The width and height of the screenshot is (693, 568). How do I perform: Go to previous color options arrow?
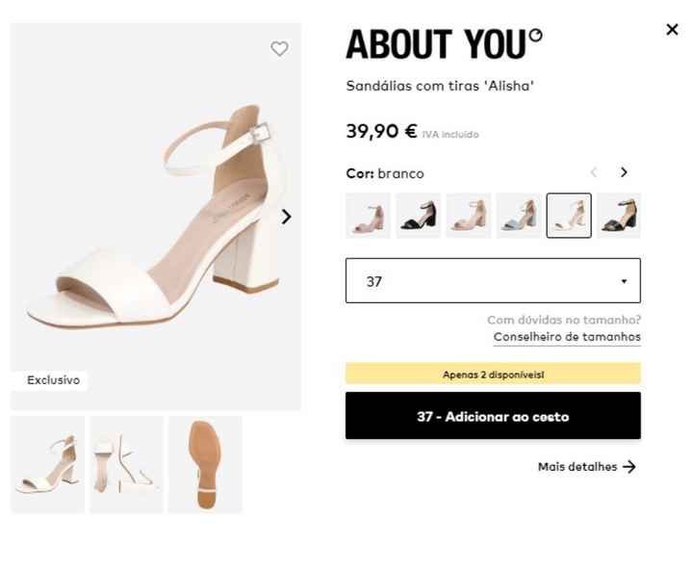coord(594,172)
